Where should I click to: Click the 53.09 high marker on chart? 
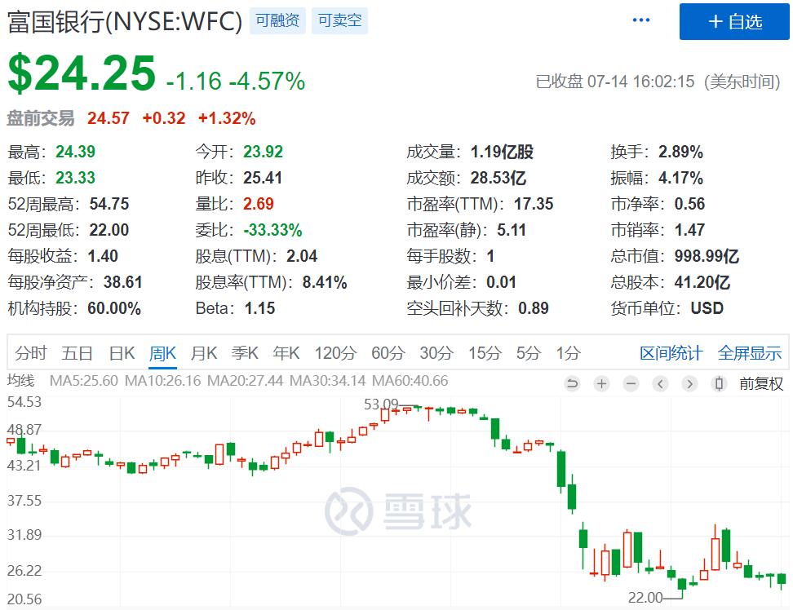(x=381, y=404)
